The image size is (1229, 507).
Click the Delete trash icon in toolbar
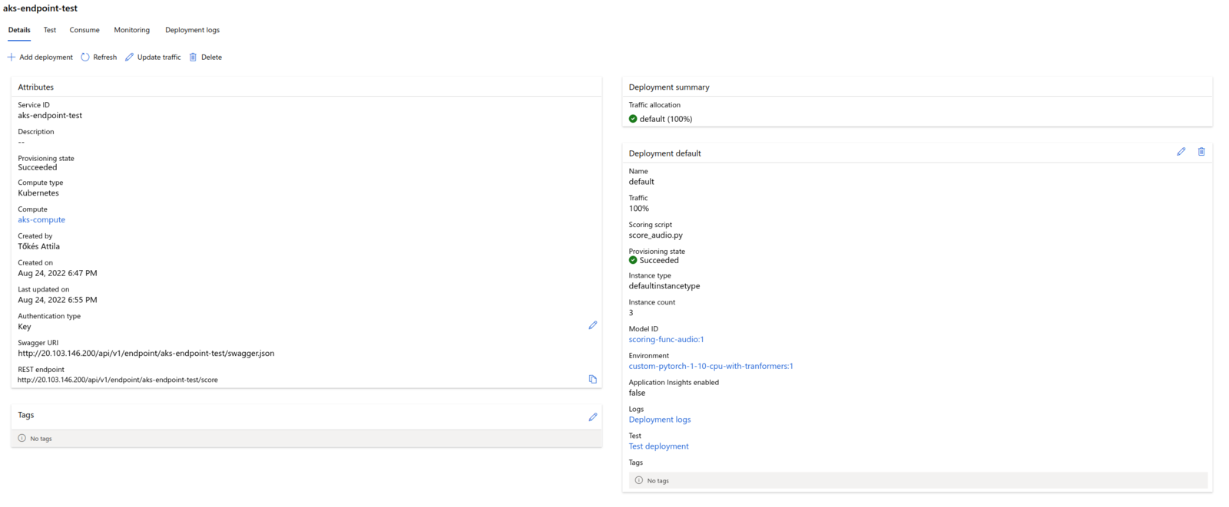(x=193, y=58)
